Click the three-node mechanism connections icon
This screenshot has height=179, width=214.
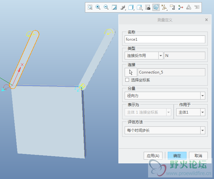click(x=181, y=7)
